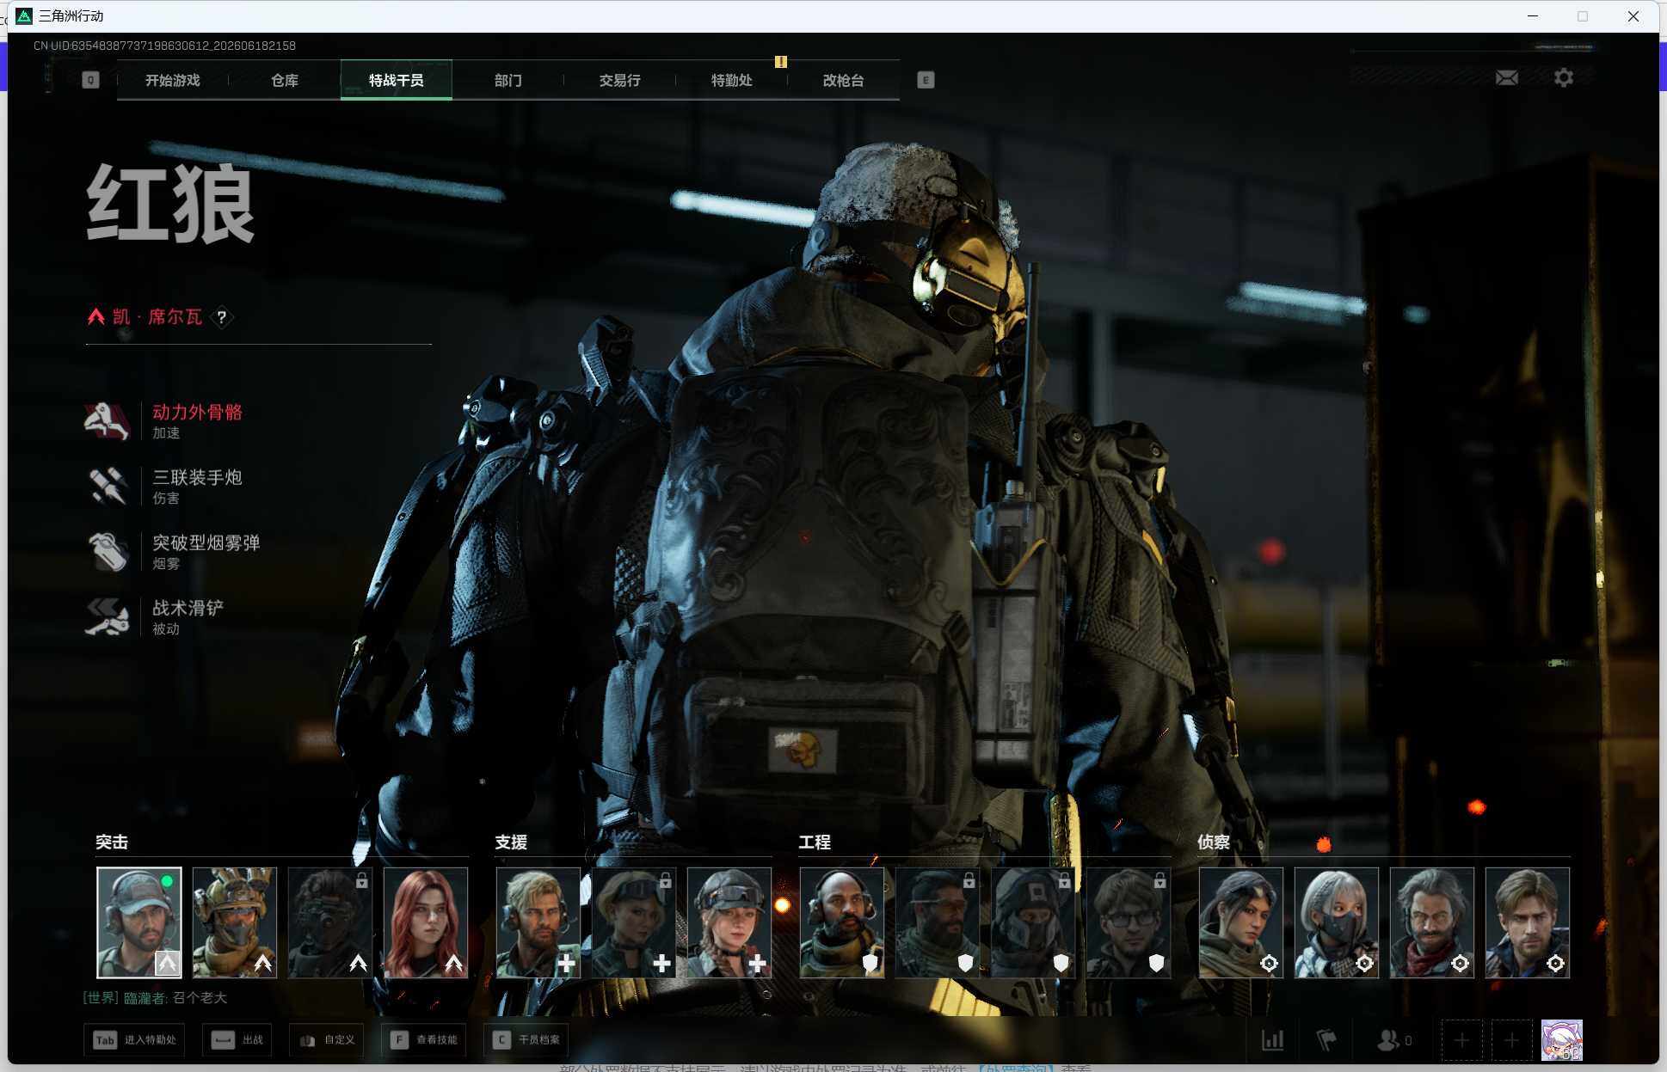Select the locked bearded 工程 operator with glasses
Viewport: 1667px width, 1072px height.
938,922
